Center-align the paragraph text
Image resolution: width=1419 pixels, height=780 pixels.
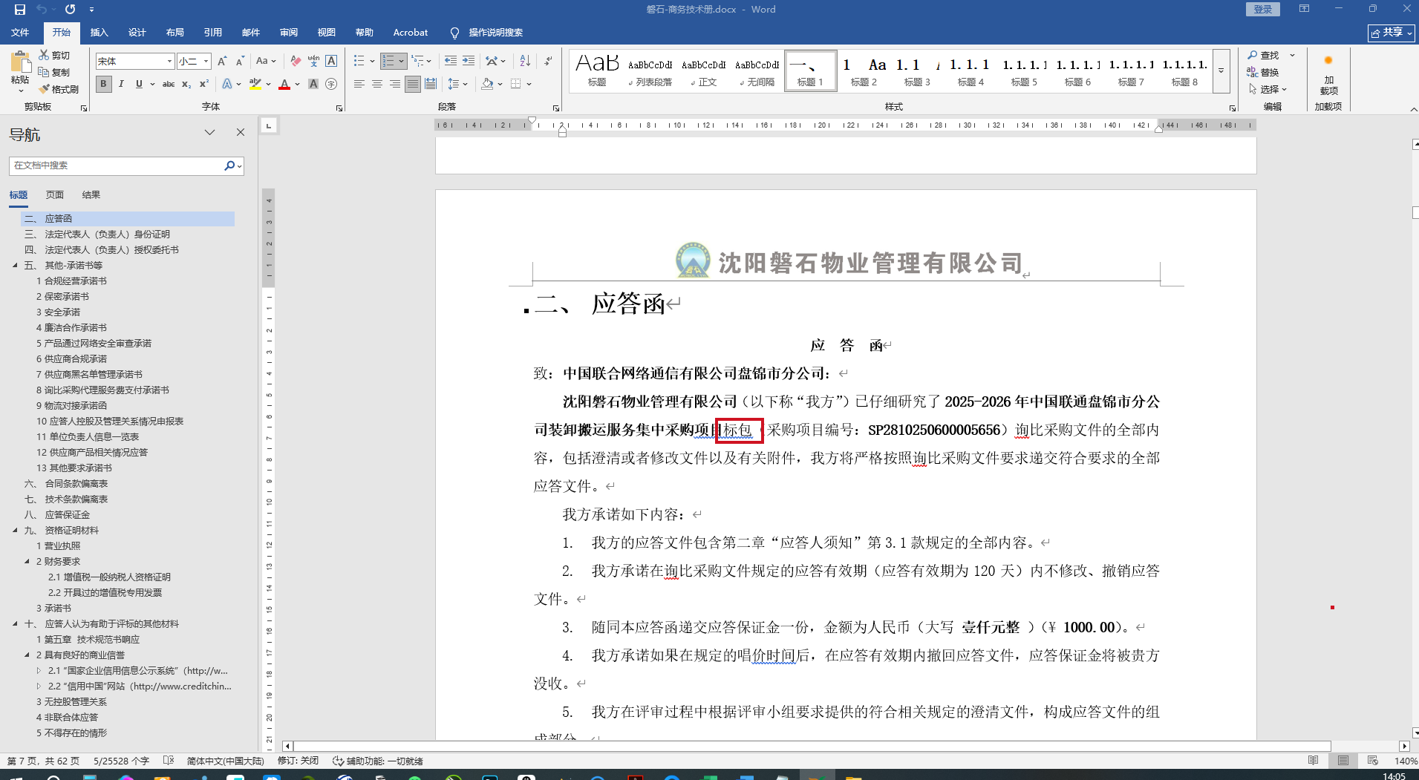coord(377,84)
